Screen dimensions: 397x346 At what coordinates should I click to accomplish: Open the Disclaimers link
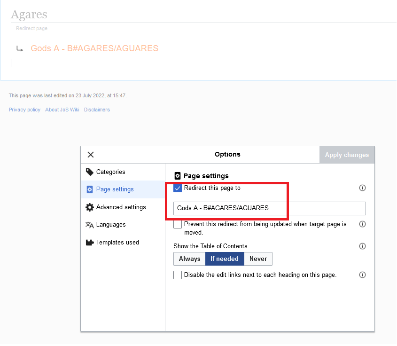[x=97, y=110]
